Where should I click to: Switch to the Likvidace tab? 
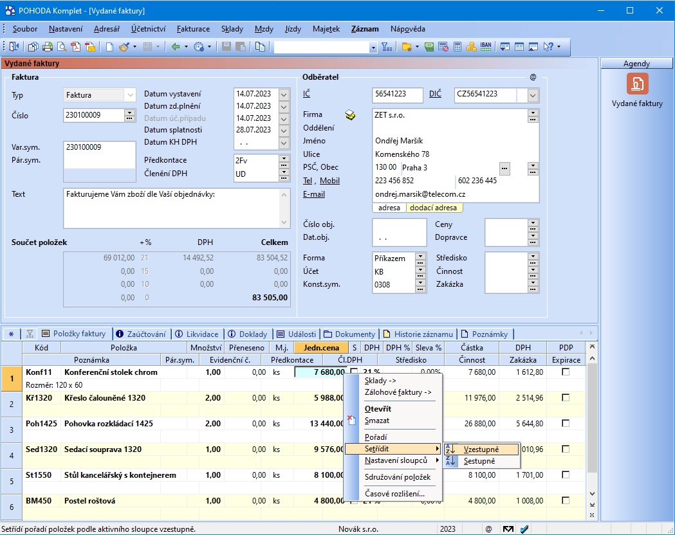pyautogui.click(x=197, y=334)
